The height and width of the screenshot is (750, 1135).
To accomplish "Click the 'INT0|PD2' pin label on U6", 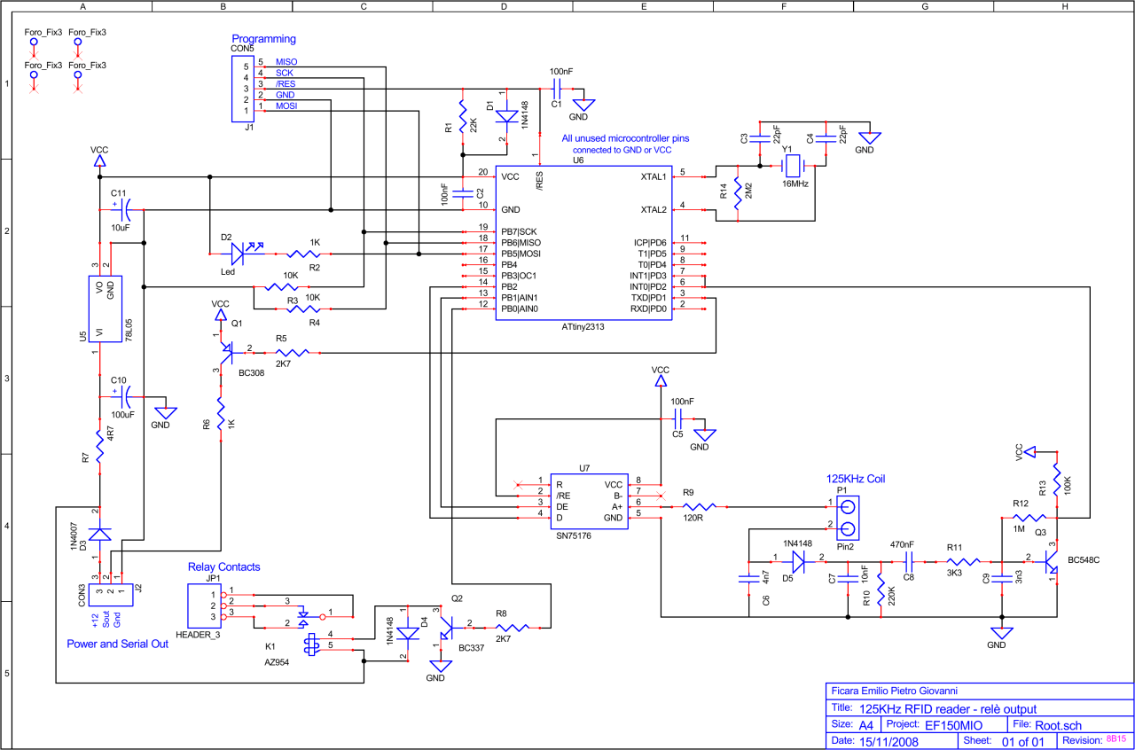I will click(648, 286).
